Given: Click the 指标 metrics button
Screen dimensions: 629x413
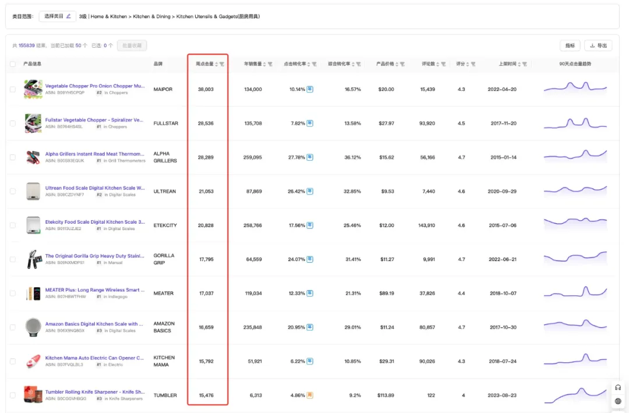Looking at the screenshot, I should tap(570, 46).
